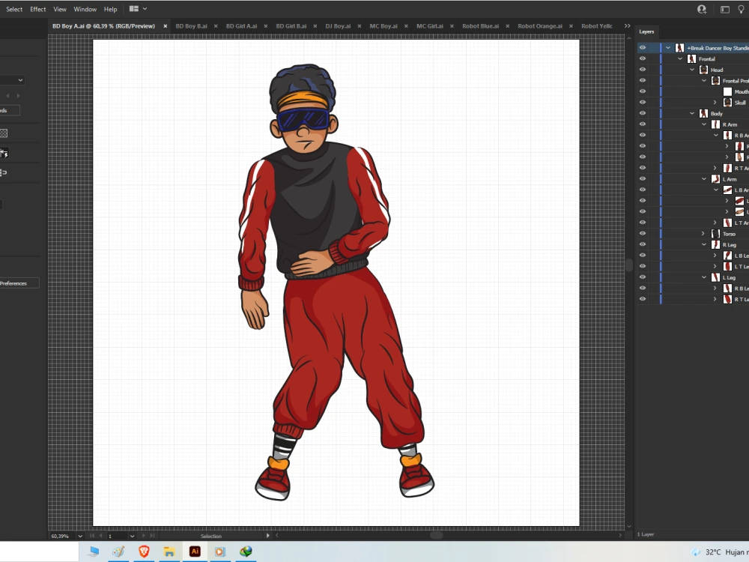Click the status bar play arrow next to Selection

(x=267, y=536)
